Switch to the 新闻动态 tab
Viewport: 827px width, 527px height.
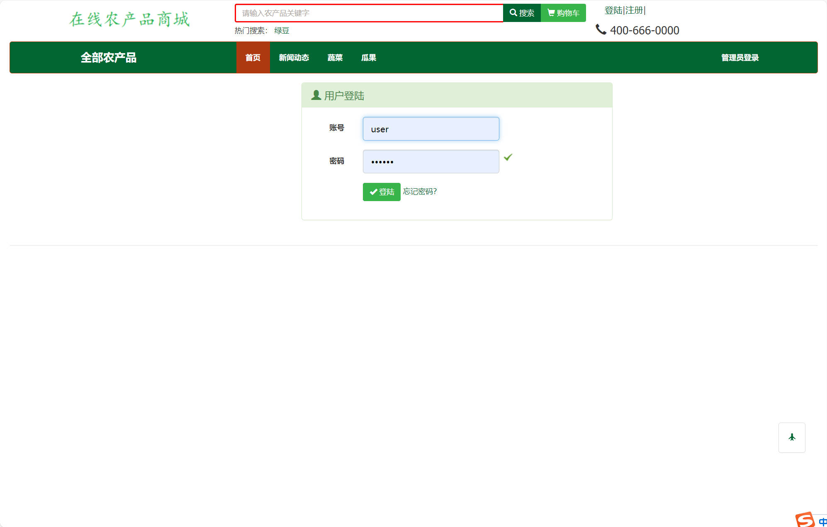[x=294, y=58]
